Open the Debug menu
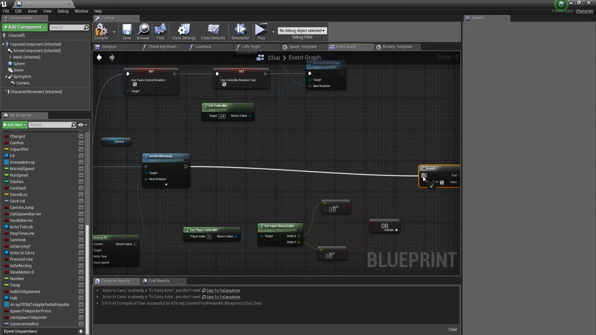Viewport: 596px width, 335px height. pos(63,11)
